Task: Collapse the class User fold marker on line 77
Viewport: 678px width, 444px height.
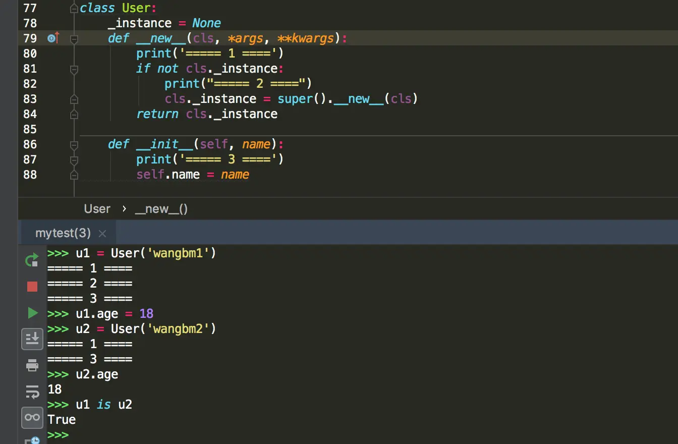Action: 74,8
